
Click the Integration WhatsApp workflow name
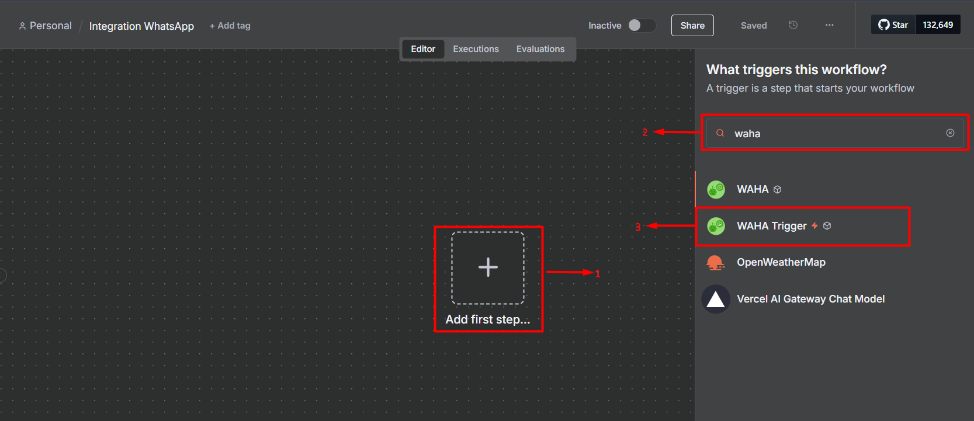[141, 26]
